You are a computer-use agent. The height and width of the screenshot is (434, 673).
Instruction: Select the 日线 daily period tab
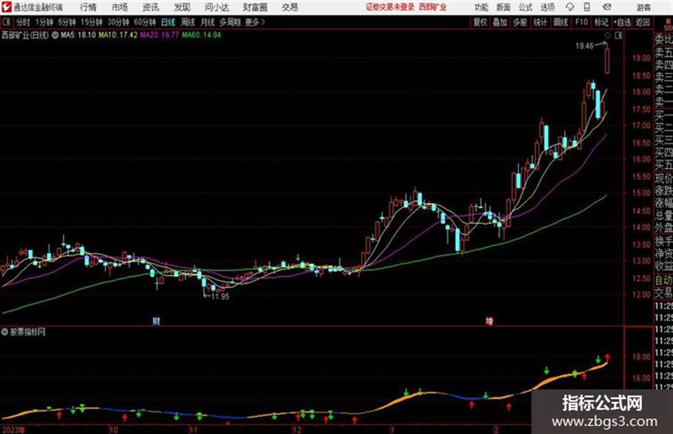click(x=168, y=22)
